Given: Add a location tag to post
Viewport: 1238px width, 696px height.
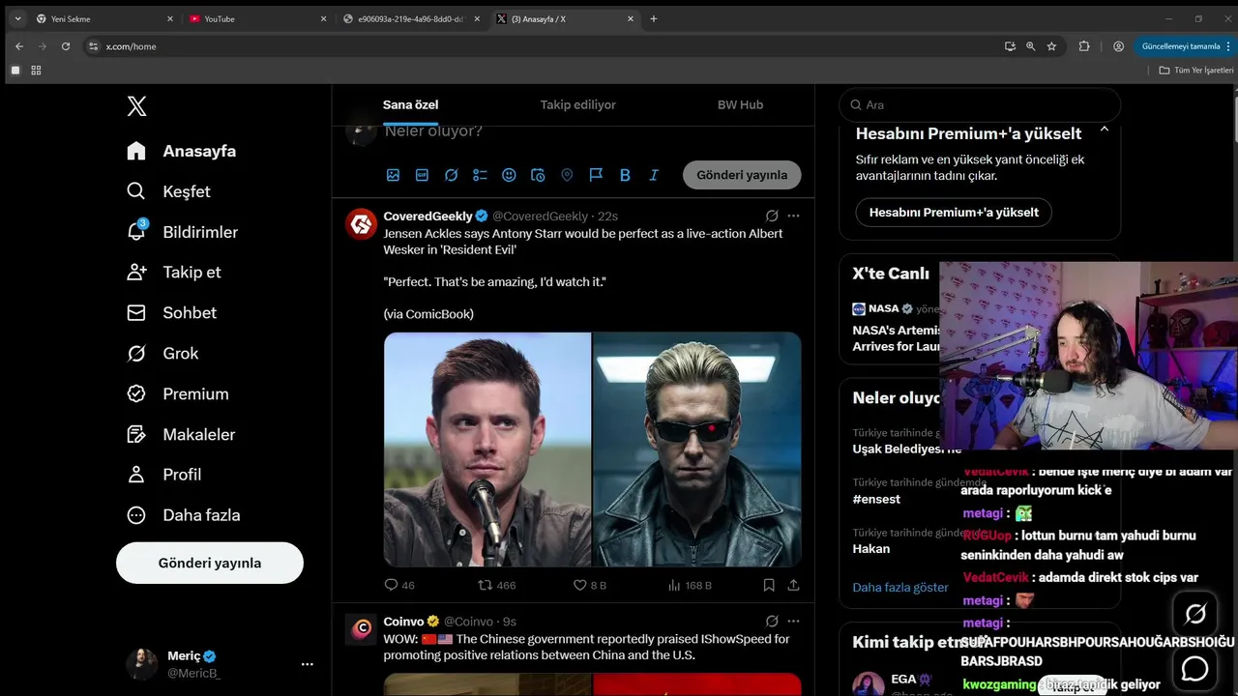Looking at the screenshot, I should (x=567, y=175).
